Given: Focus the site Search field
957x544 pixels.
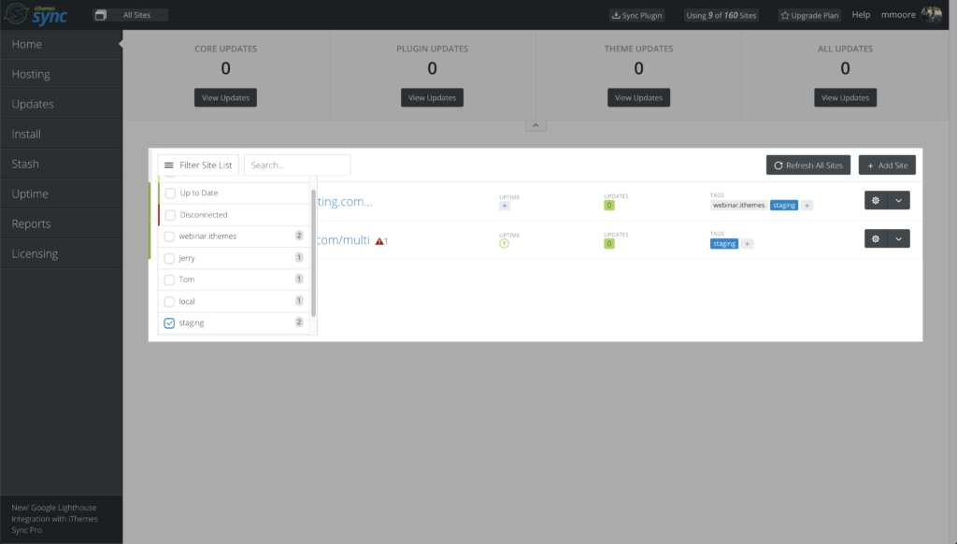Looking at the screenshot, I should 297,165.
